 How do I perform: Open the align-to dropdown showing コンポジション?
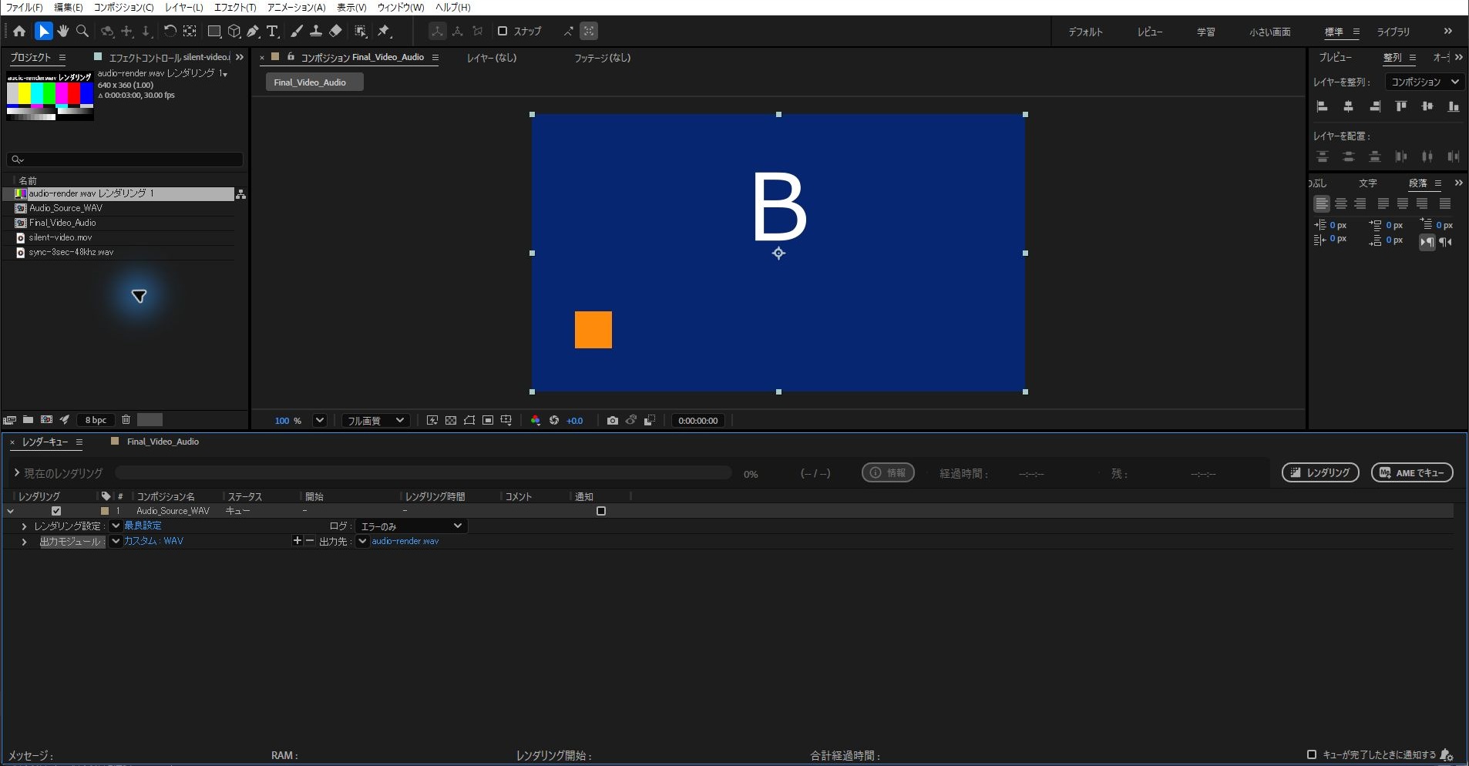point(1424,82)
